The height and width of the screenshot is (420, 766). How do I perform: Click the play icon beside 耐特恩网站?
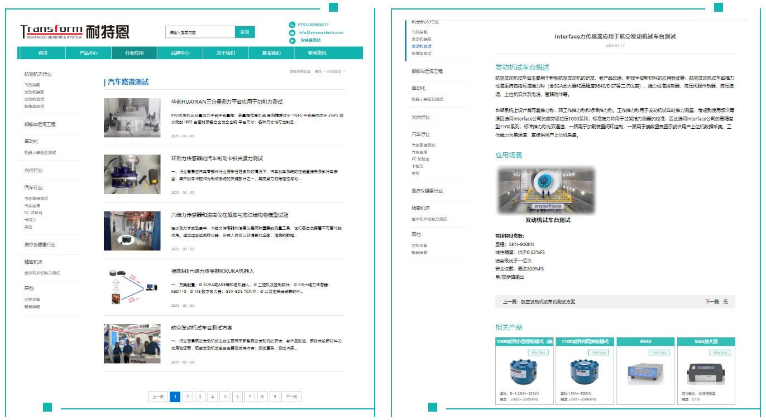[x=292, y=40]
